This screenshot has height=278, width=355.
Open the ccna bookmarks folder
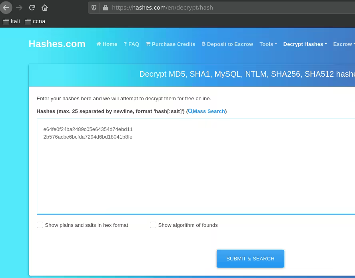click(x=35, y=21)
